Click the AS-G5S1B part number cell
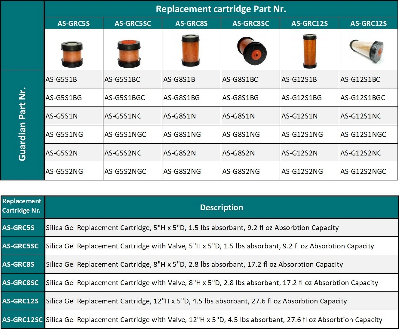The width and height of the screenshot is (399, 329). click(61, 79)
